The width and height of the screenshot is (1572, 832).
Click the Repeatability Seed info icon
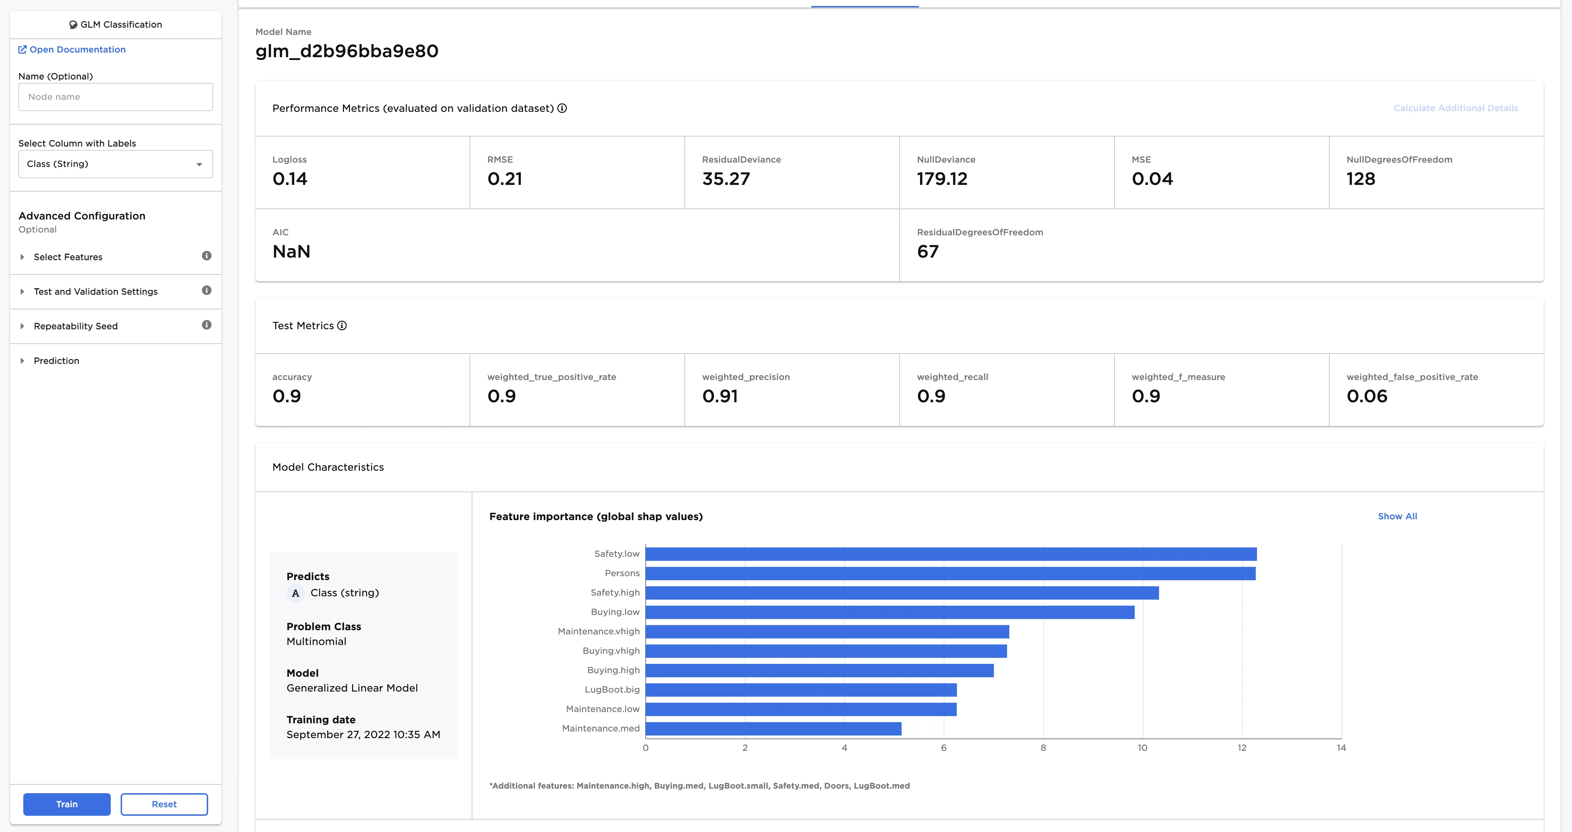coord(206,325)
